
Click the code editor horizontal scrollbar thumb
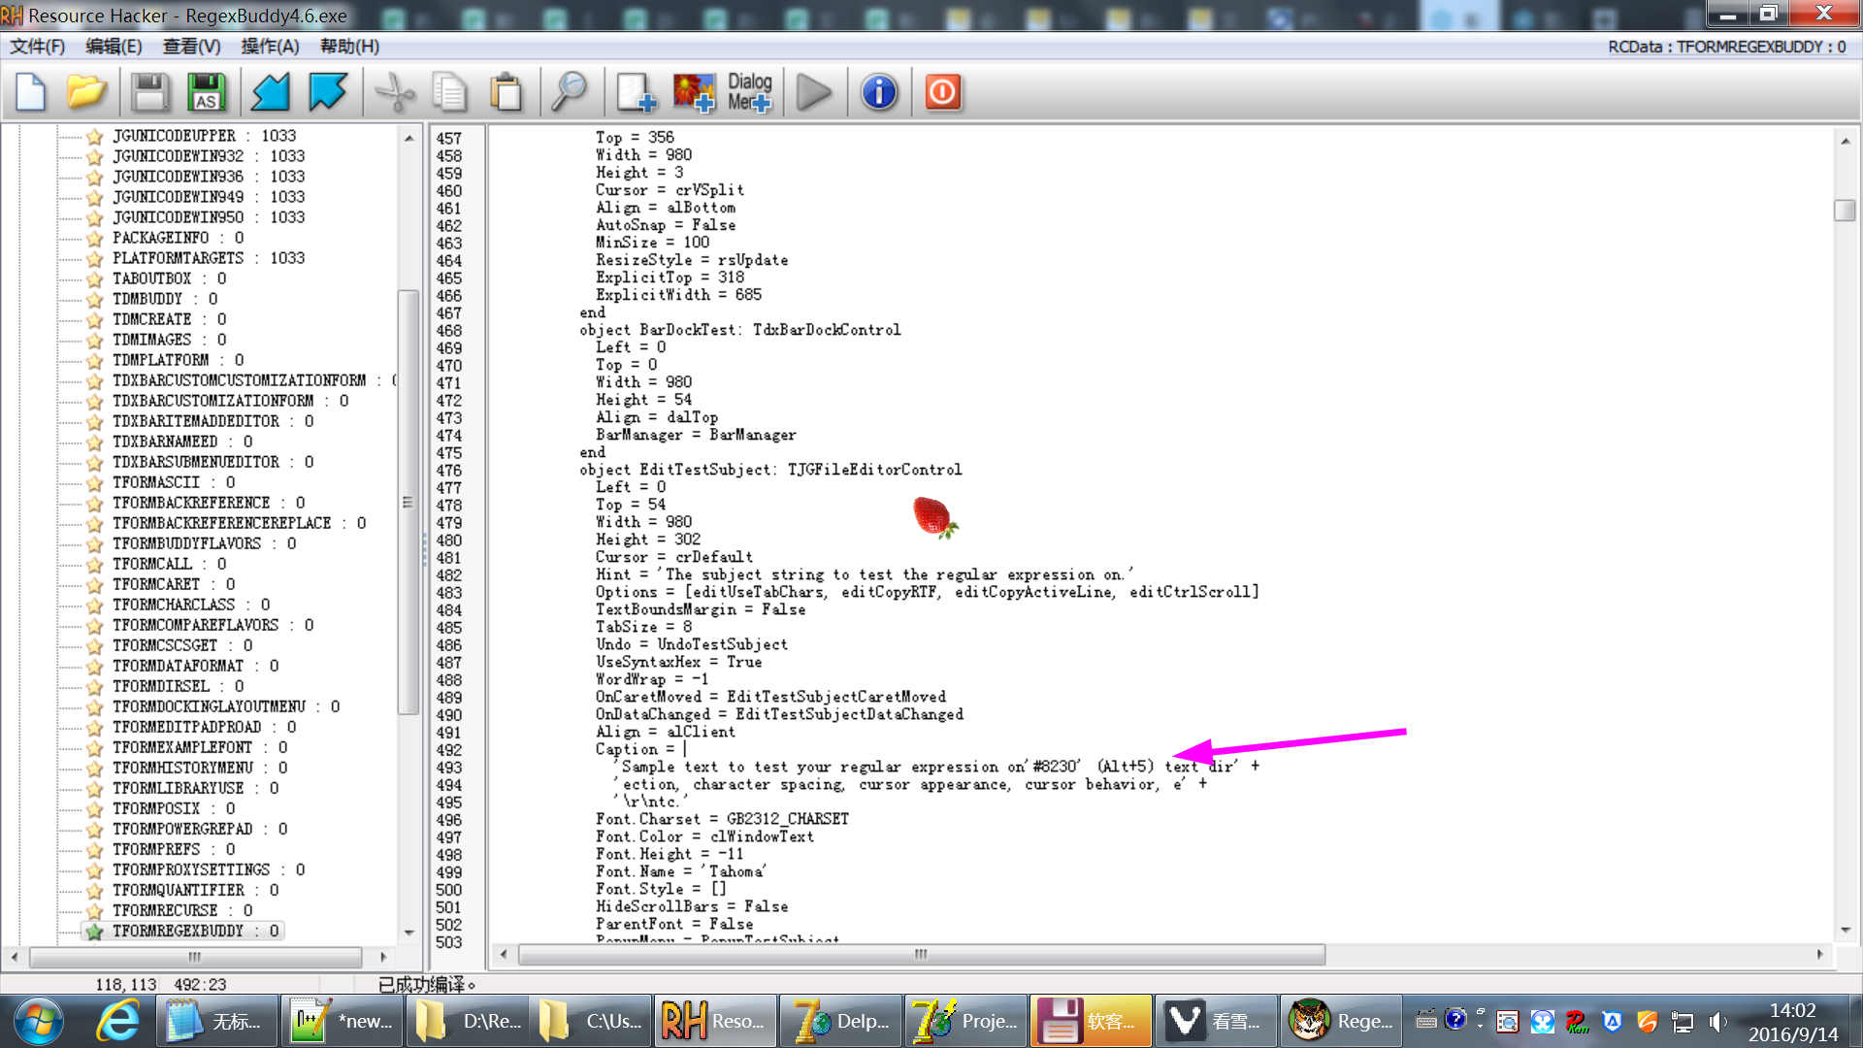click(921, 955)
